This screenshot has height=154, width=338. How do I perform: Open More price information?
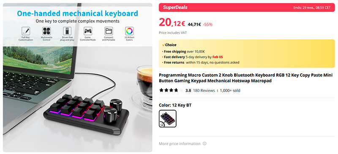(180, 143)
